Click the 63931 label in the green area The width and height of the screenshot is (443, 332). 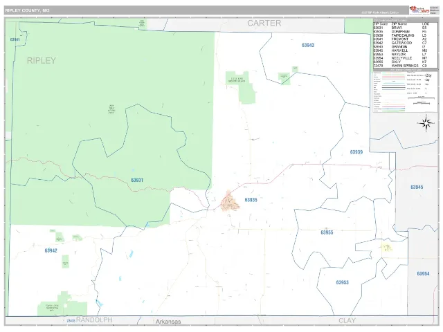pos(137,180)
